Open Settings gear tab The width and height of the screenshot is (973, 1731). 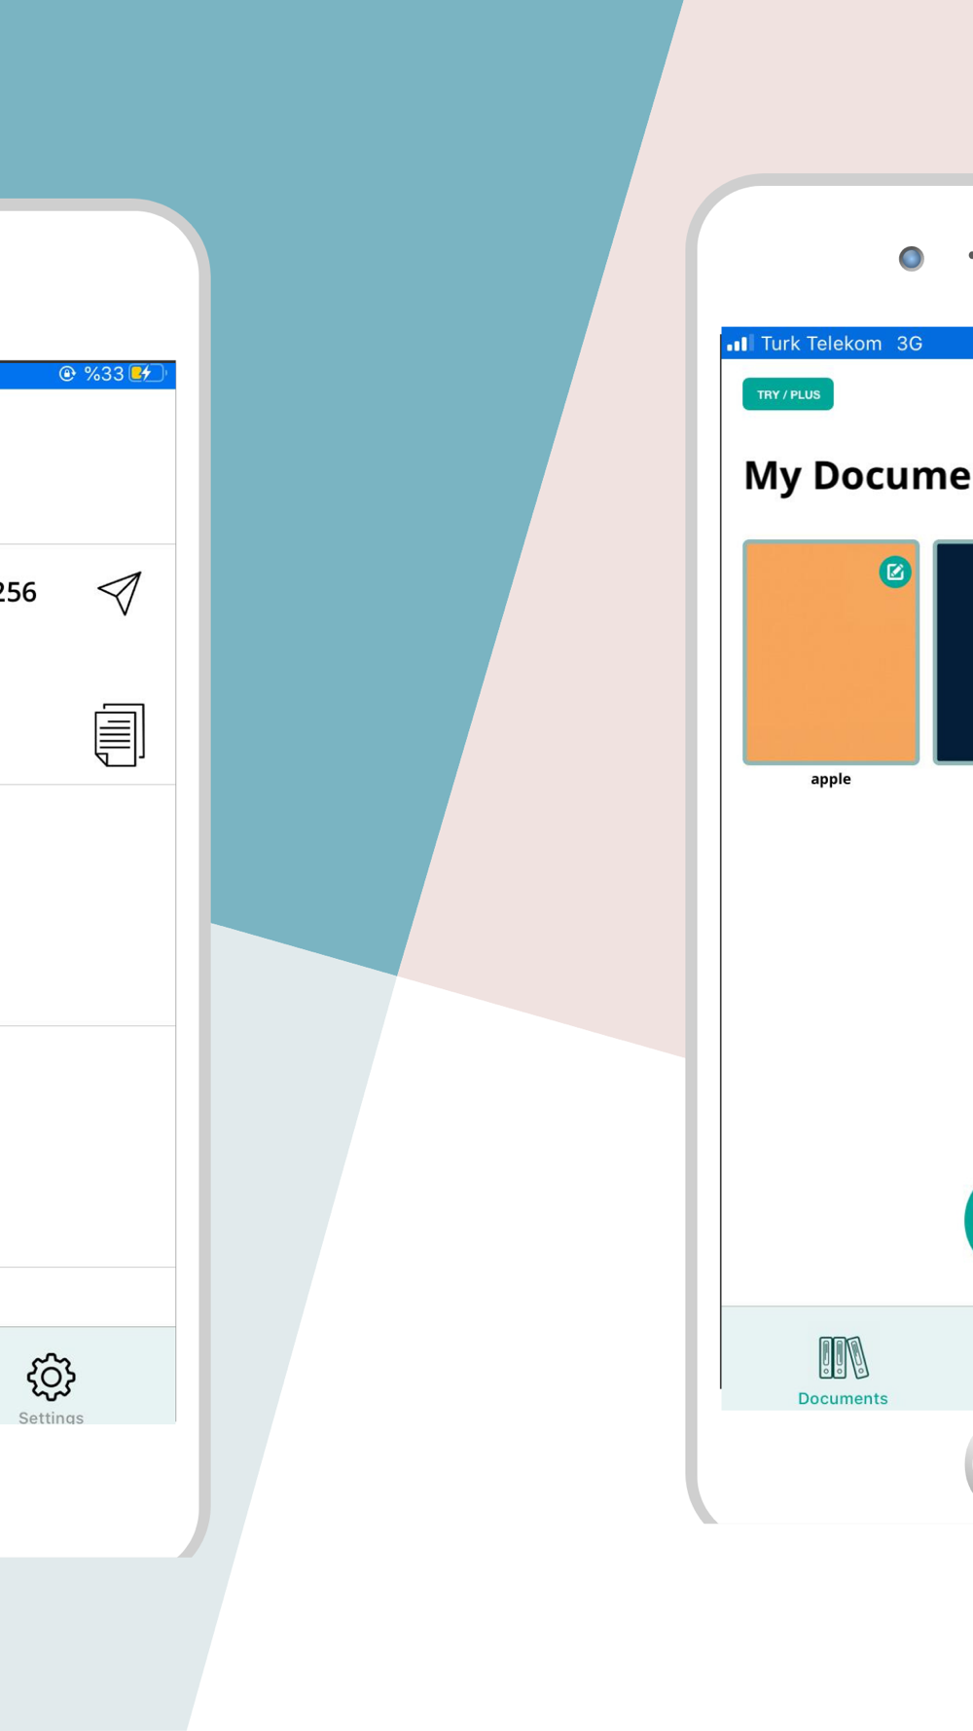pyautogui.click(x=51, y=1387)
